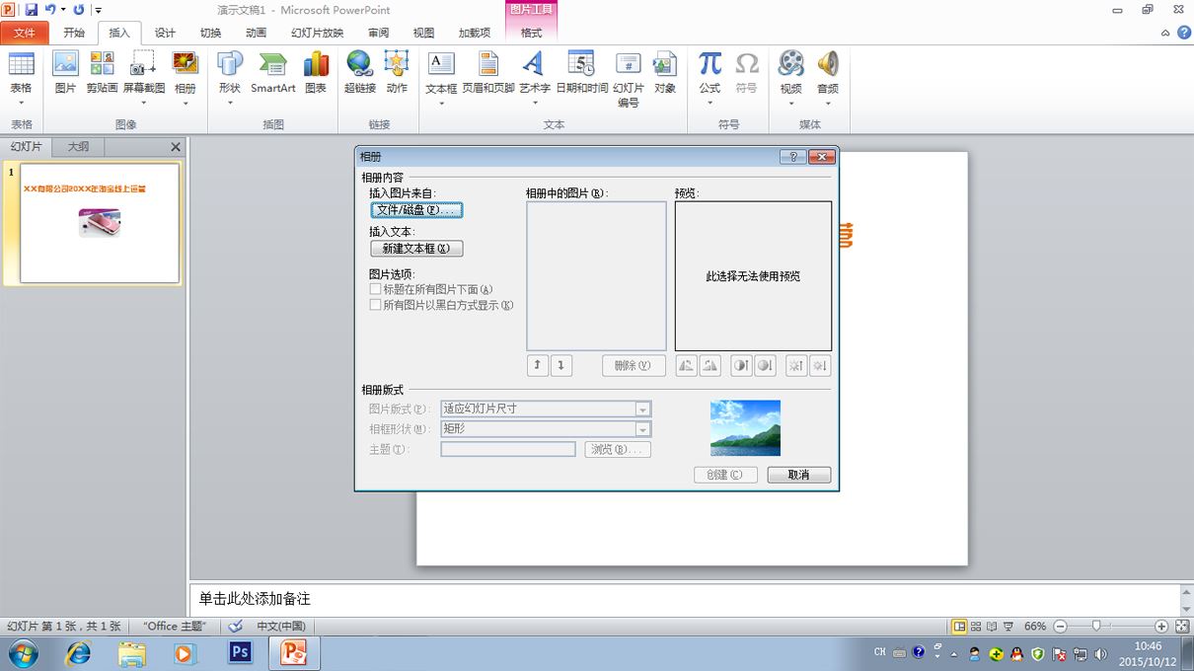The height and width of the screenshot is (671, 1194).
Task: Insert 日期和时间 date and time
Action: tap(581, 65)
